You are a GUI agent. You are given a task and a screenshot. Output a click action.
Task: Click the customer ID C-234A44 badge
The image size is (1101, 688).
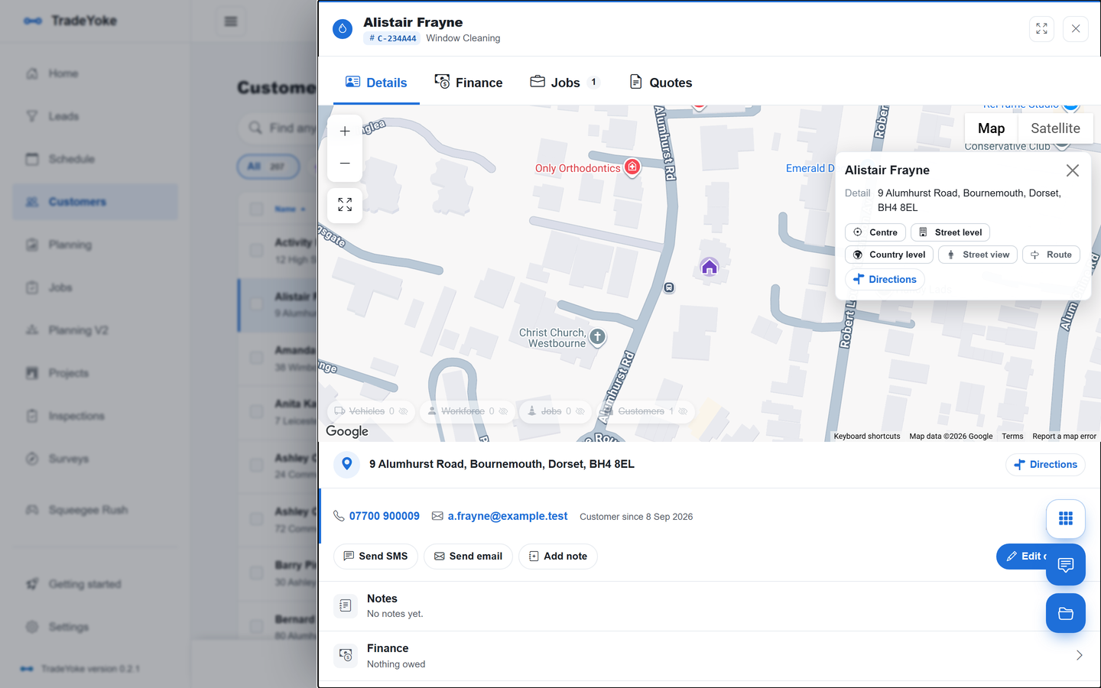click(392, 38)
